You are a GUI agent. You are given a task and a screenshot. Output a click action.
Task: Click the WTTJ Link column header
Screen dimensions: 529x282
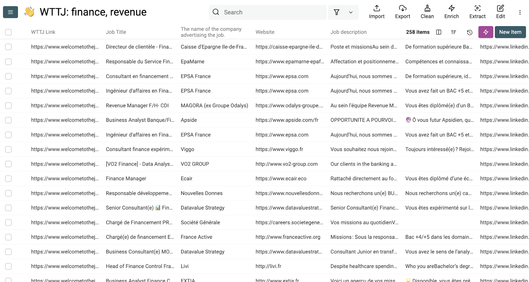point(43,32)
